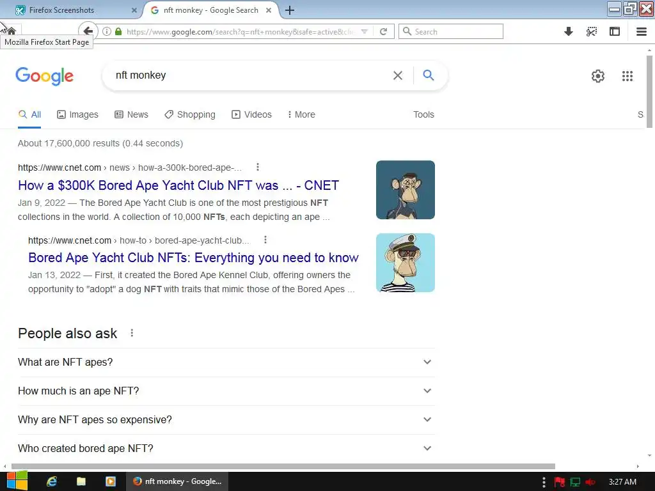
Task: Click the Firefox home icon
Action: 12,31
